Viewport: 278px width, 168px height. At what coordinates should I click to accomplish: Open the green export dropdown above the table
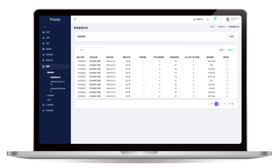pos(231,50)
